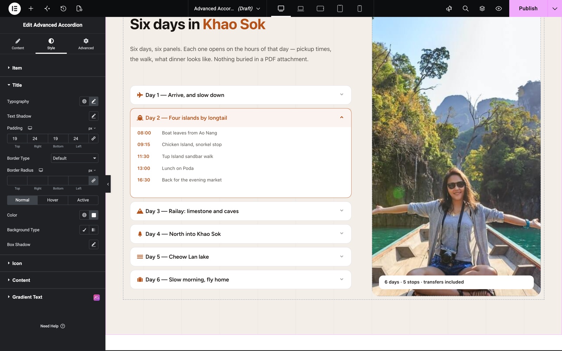562x351 pixels.
Task: Toggle linked Border Radius values
Action: click(93, 181)
